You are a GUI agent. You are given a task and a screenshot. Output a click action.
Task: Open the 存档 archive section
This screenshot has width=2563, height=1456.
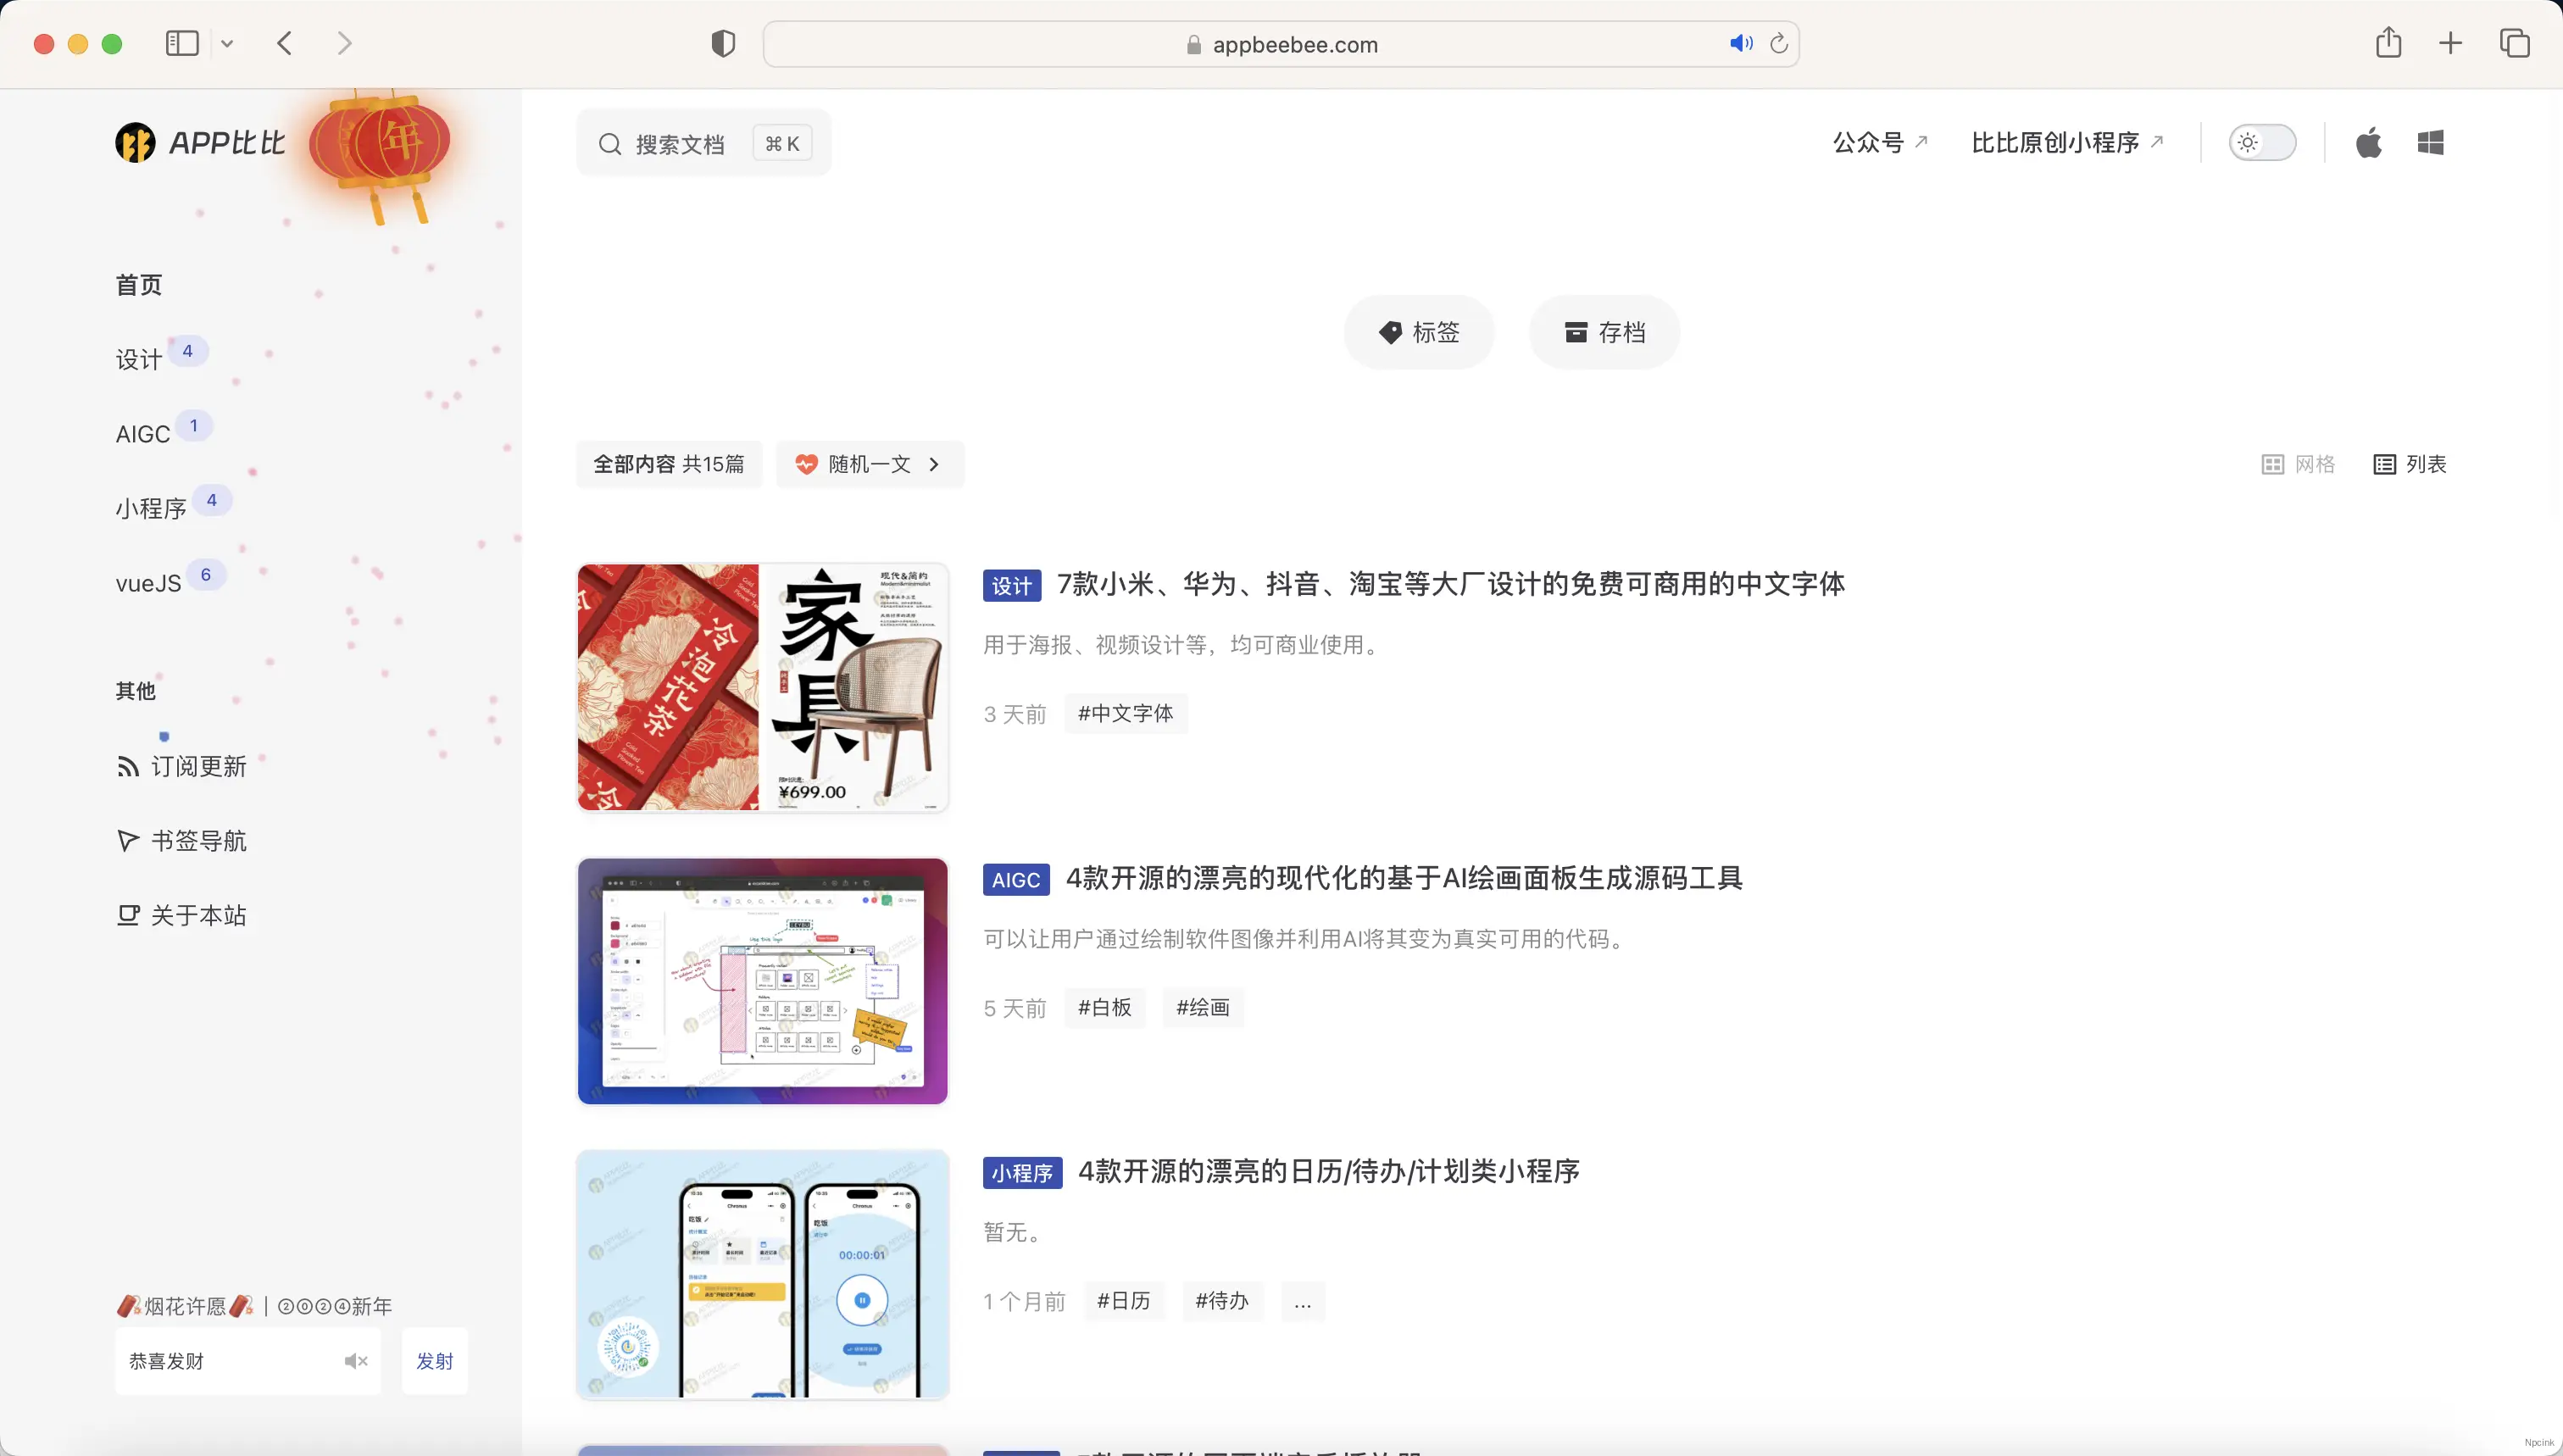pyautogui.click(x=1602, y=331)
